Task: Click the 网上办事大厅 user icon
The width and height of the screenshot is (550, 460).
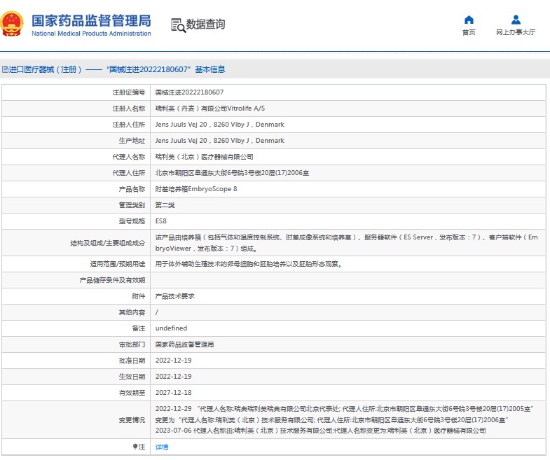Action: 516,20
